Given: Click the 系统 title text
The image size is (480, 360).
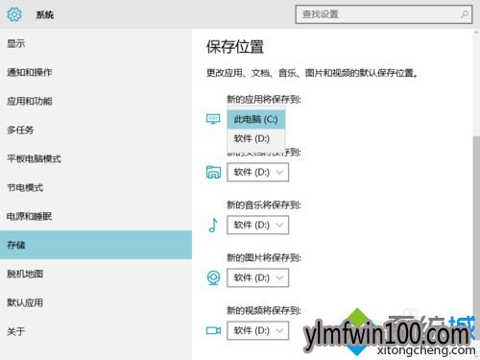Looking at the screenshot, I should pos(45,14).
